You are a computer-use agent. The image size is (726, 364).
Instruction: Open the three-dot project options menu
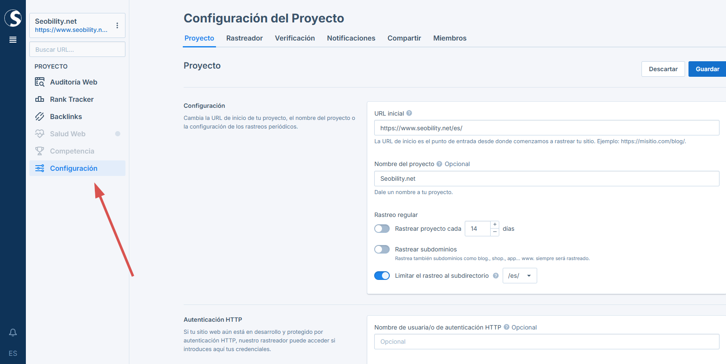pyautogui.click(x=117, y=25)
